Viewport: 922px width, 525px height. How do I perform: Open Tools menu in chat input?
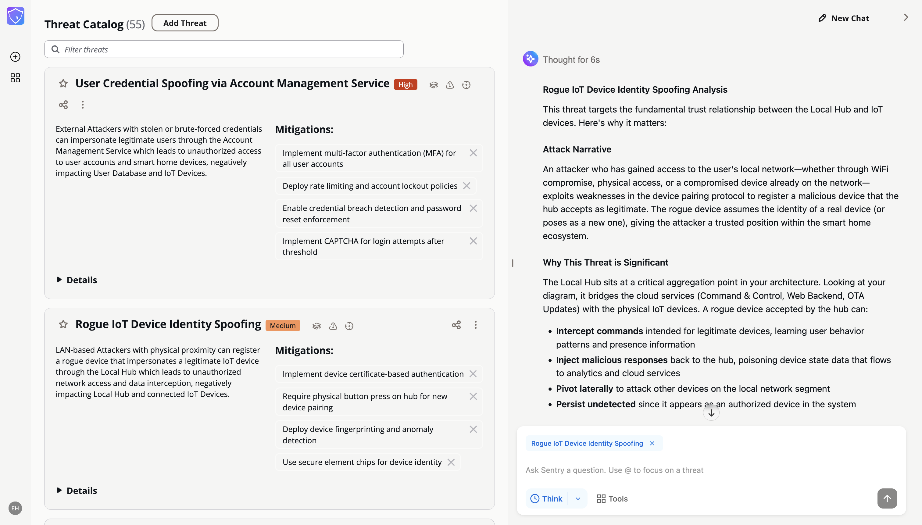[x=612, y=499]
